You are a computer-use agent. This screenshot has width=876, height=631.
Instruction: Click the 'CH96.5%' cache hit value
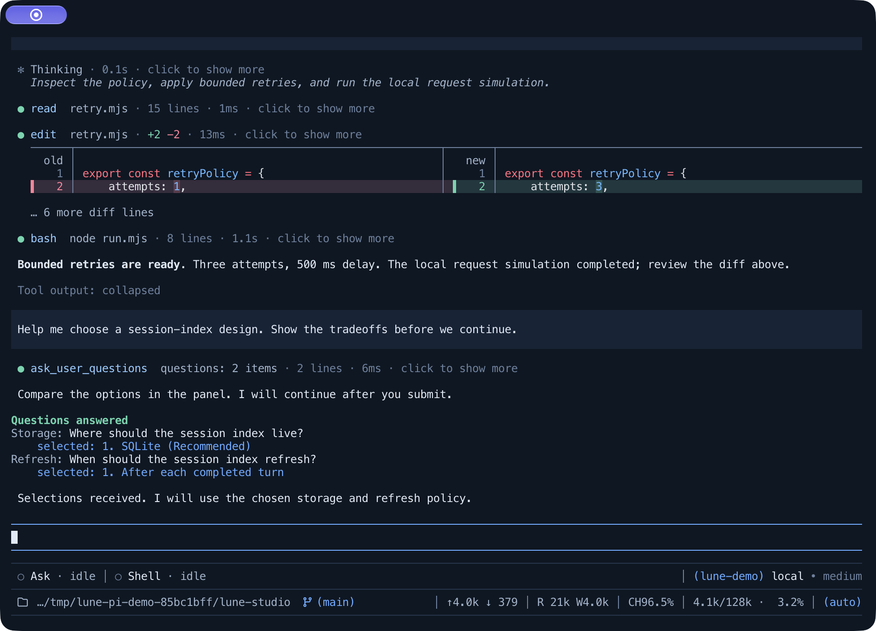tap(651, 602)
